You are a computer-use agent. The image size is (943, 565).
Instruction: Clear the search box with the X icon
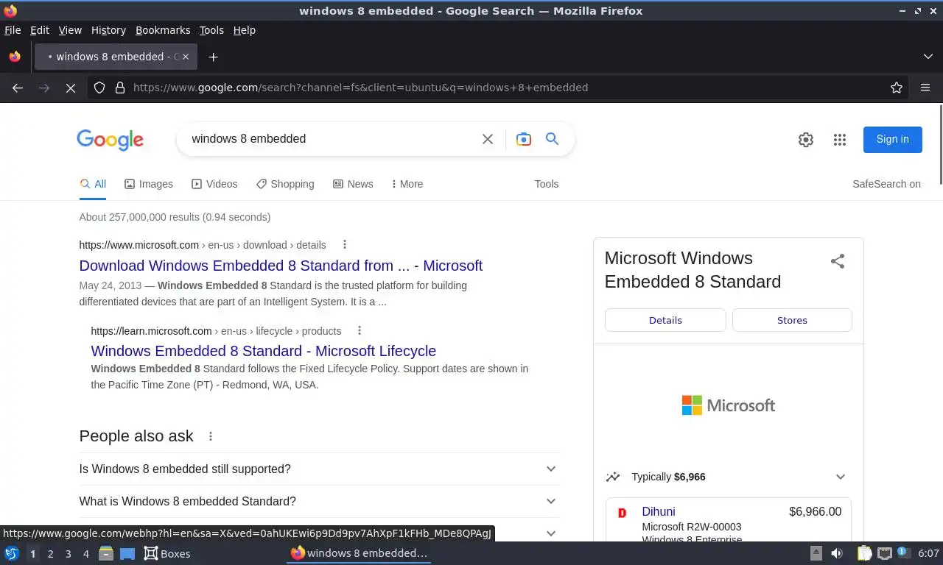pos(488,139)
